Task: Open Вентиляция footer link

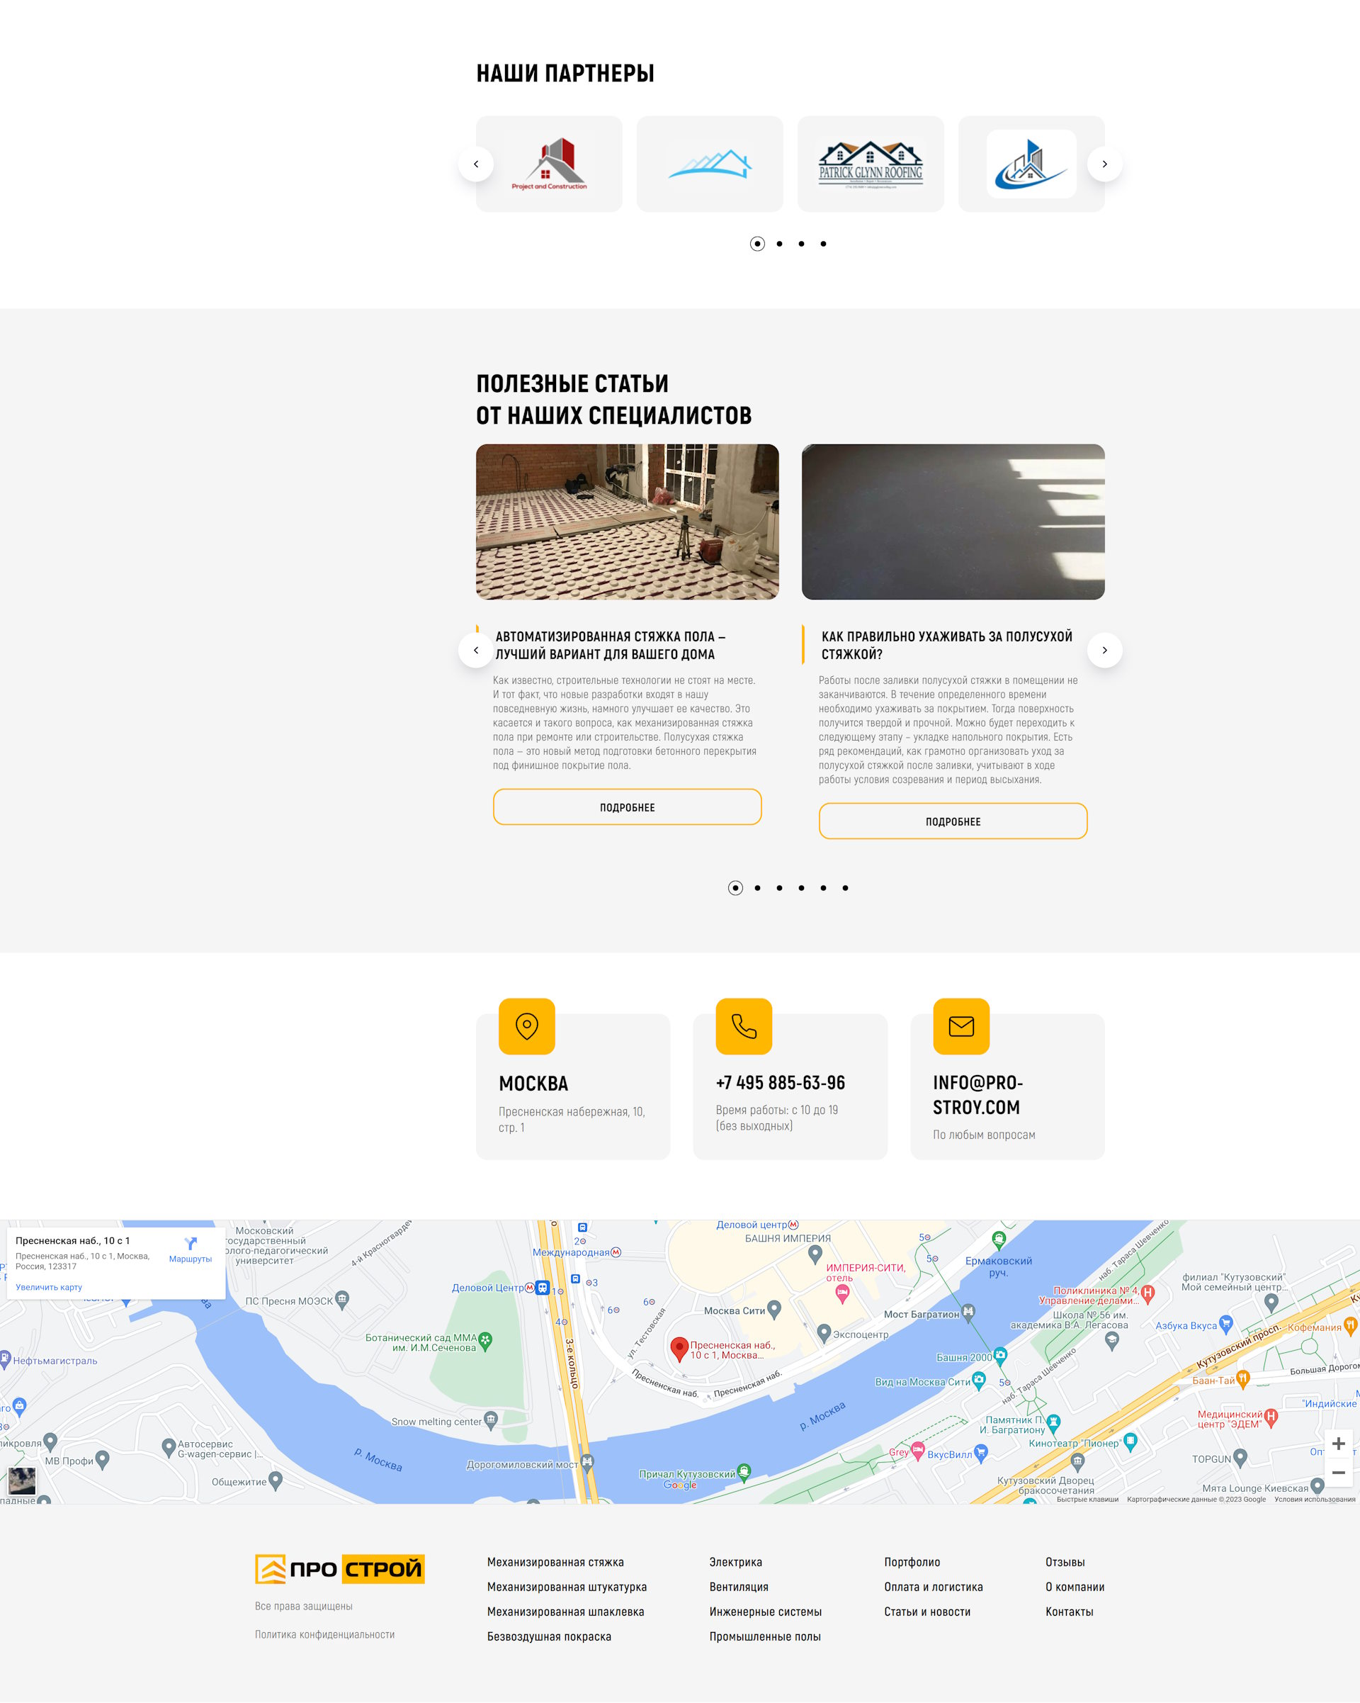Action: click(x=739, y=1587)
